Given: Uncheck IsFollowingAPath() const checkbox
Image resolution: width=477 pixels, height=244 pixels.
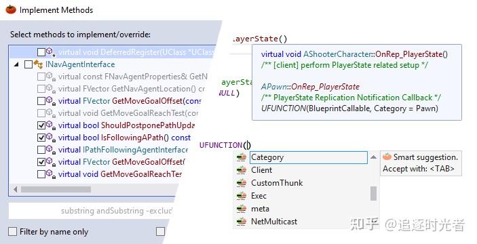Looking at the screenshot, I should 41,138.
